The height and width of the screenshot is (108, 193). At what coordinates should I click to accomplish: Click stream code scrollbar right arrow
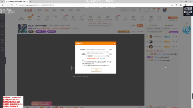[x=106, y=56]
